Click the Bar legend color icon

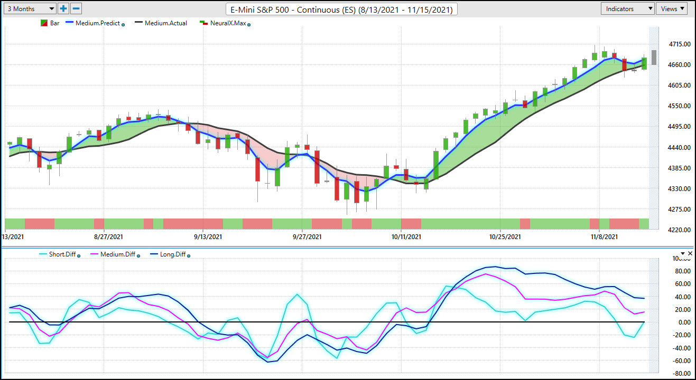(44, 23)
